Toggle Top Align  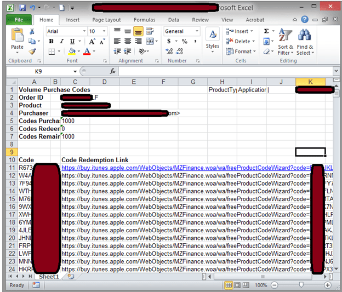point(117,31)
